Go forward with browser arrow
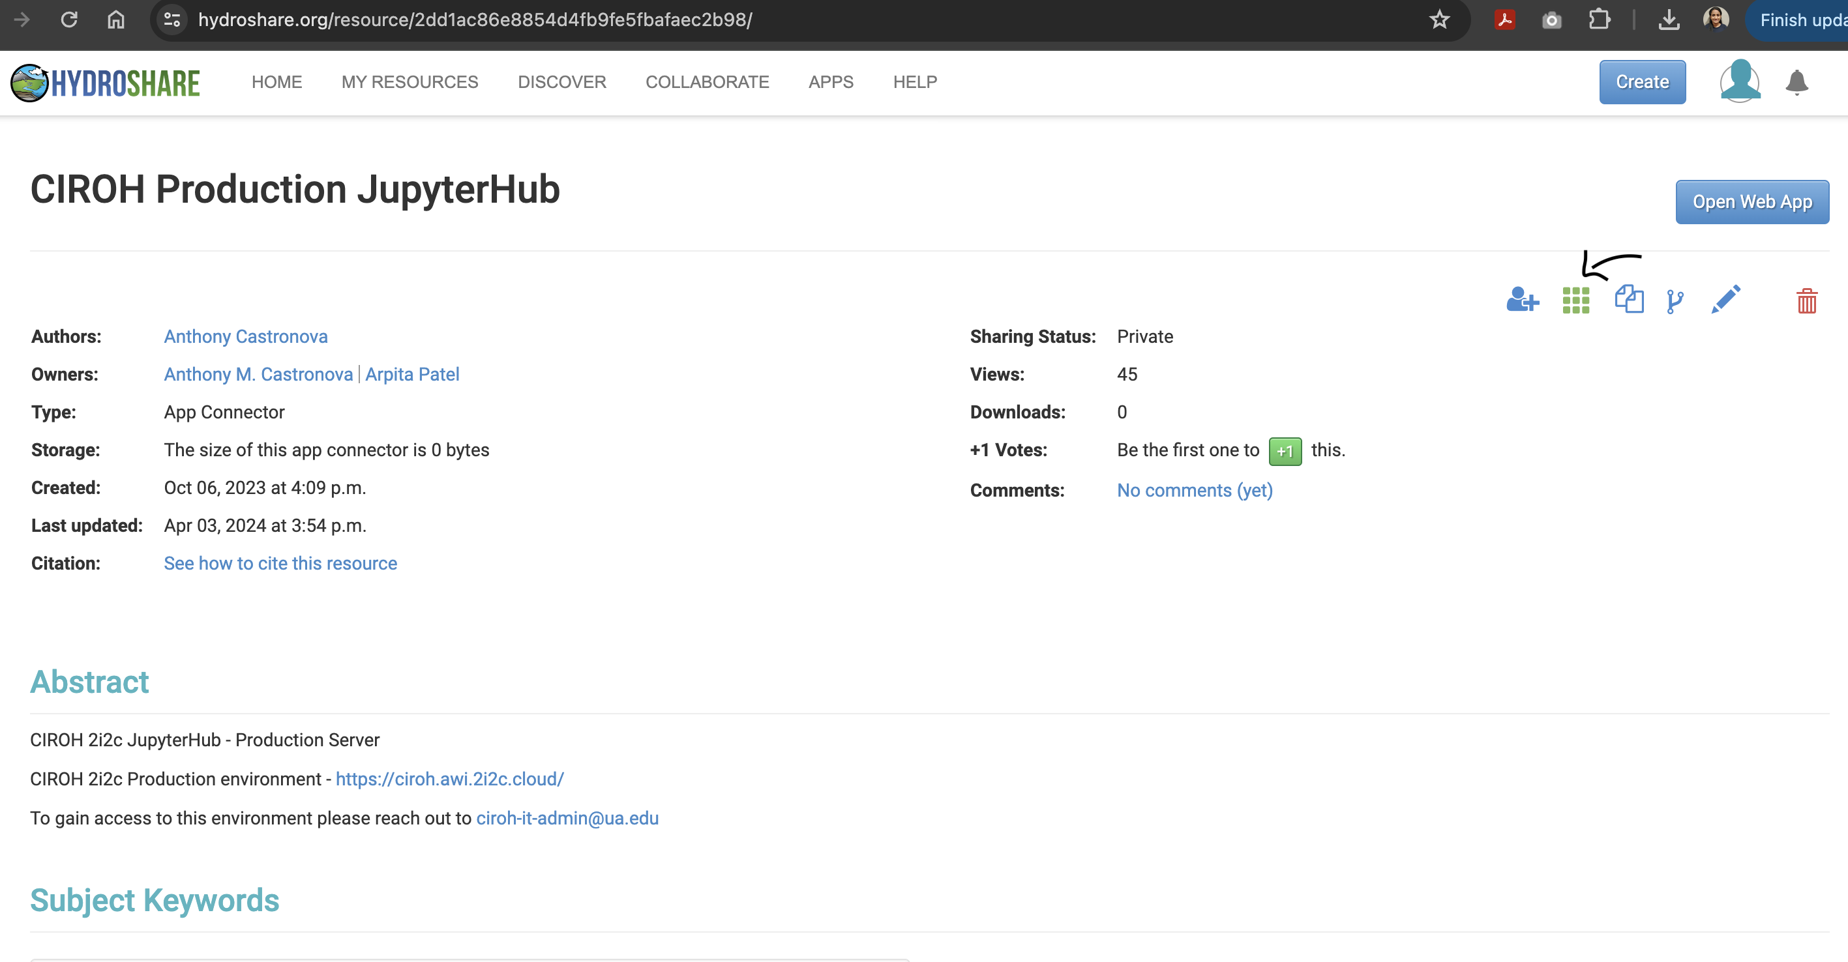This screenshot has height=962, width=1848. coord(22,20)
